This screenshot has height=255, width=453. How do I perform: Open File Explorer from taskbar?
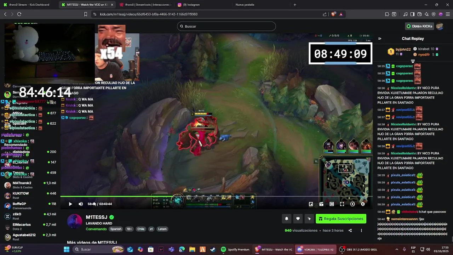[192, 249]
